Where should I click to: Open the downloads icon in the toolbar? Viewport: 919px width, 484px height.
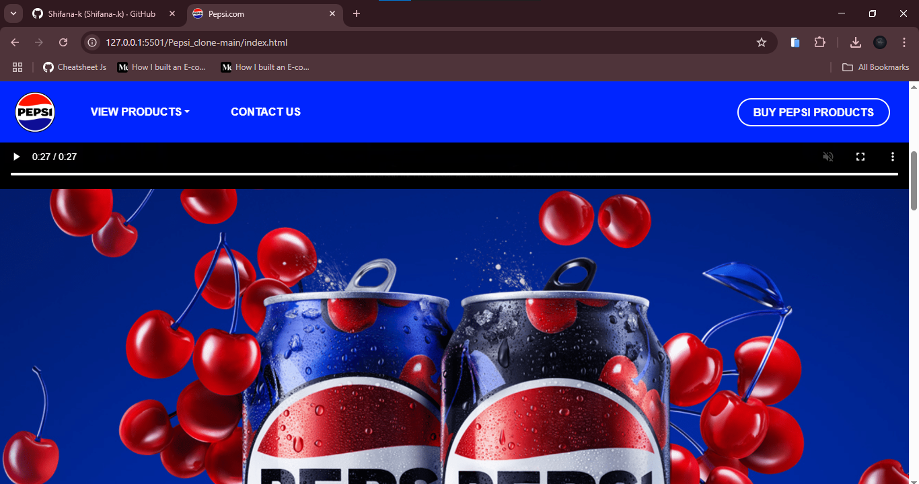[x=856, y=42]
